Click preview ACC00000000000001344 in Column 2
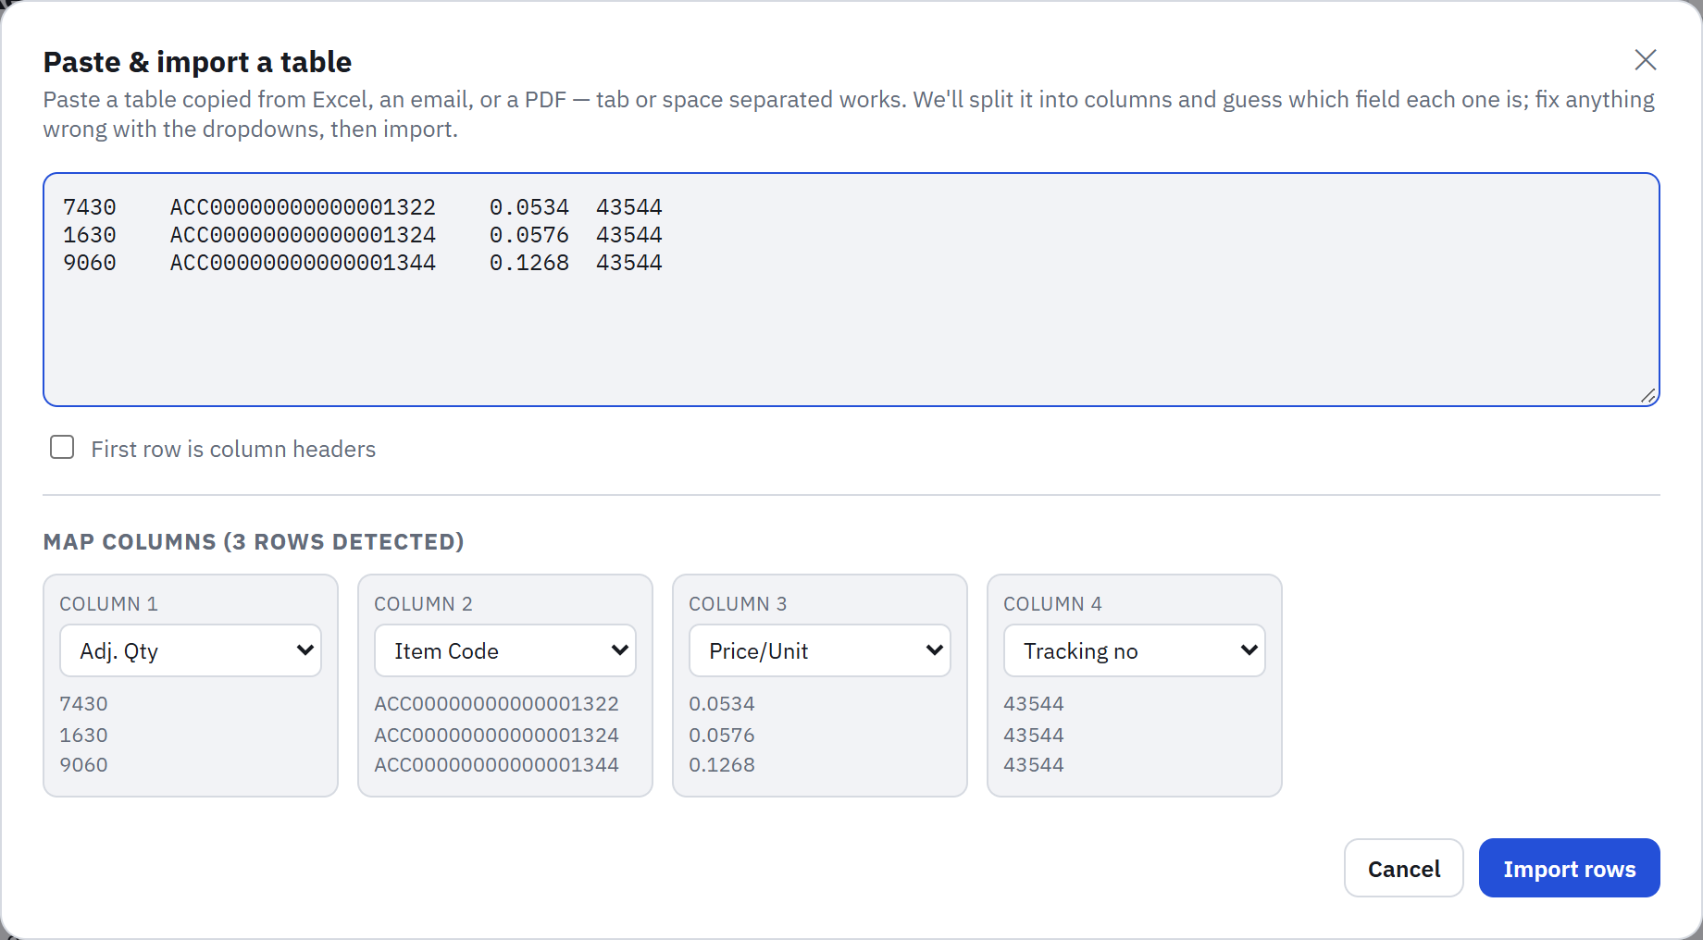This screenshot has width=1703, height=940. (x=496, y=765)
